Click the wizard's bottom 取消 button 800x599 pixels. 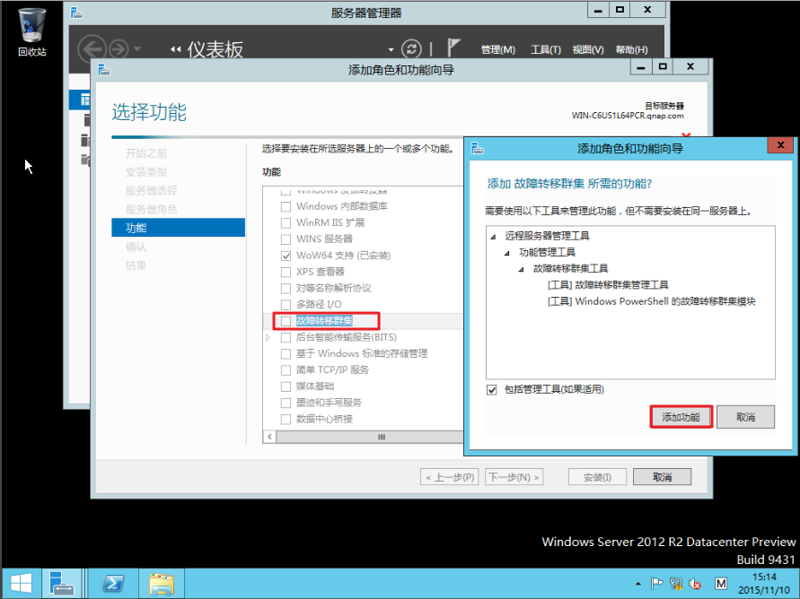pyautogui.click(x=663, y=477)
